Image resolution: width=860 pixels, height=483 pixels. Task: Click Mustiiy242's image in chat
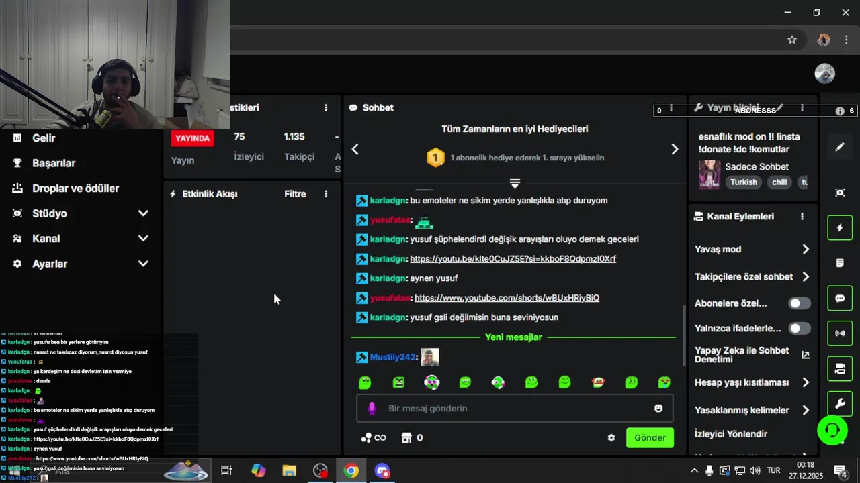[430, 357]
